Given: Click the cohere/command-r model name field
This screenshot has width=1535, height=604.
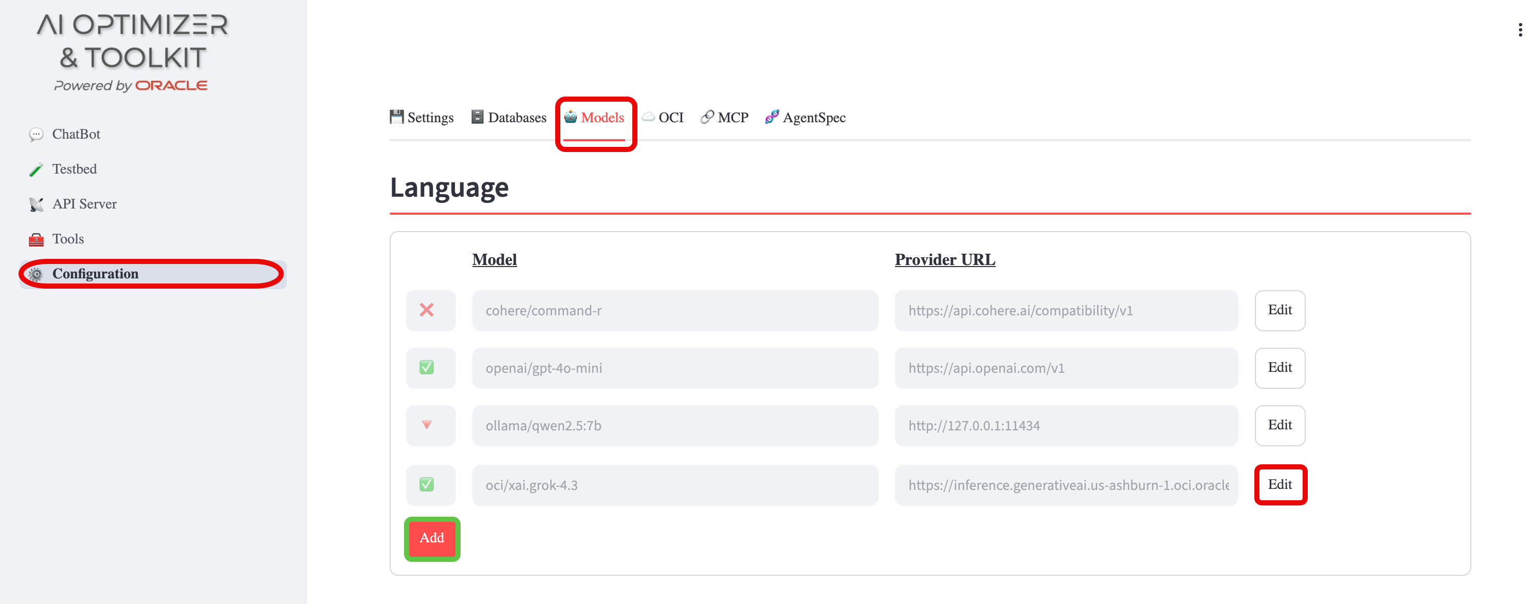Looking at the screenshot, I should point(675,311).
